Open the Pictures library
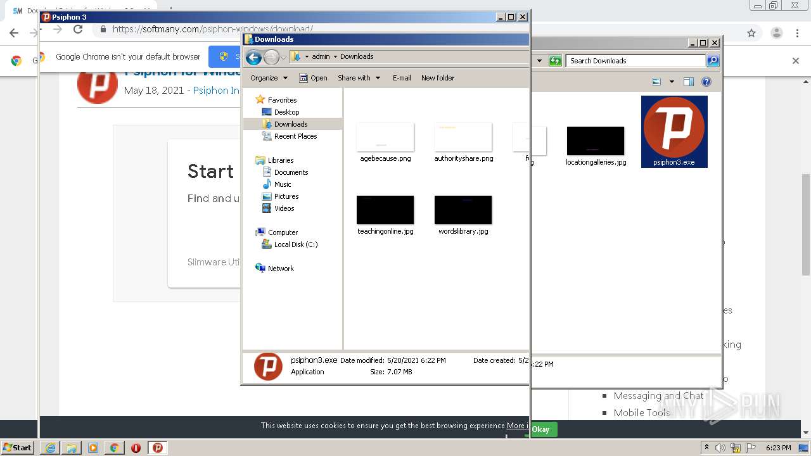Viewport: 811px width, 456px height. tap(286, 196)
